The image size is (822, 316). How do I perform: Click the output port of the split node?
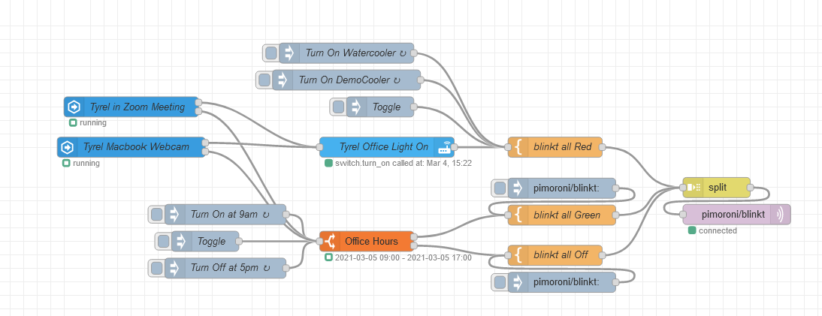click(750, 188)
